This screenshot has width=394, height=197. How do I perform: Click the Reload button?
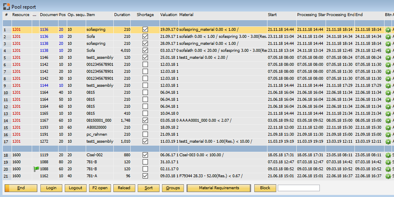click(124, 188)
